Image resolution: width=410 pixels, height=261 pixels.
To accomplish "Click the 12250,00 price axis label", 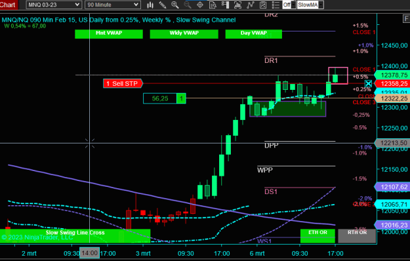I will click(x=394, y=128).
